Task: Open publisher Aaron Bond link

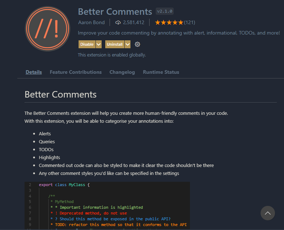Action: (92, 22)
